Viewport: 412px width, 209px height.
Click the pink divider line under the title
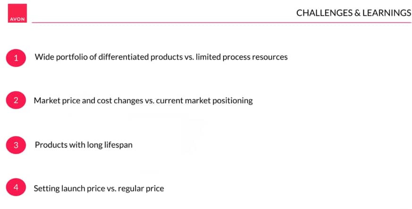pyautogui.click(x=221, y=23)
